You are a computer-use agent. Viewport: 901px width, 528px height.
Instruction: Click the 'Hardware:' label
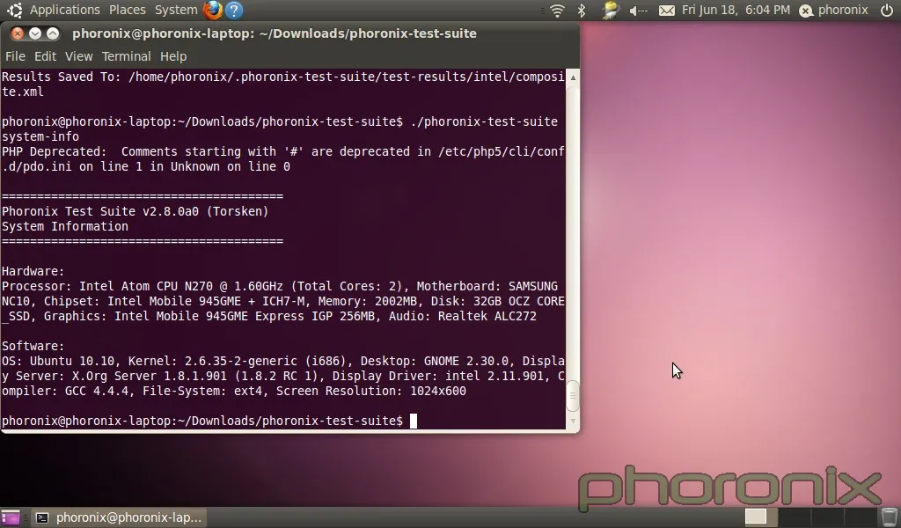tap(33, 271)
